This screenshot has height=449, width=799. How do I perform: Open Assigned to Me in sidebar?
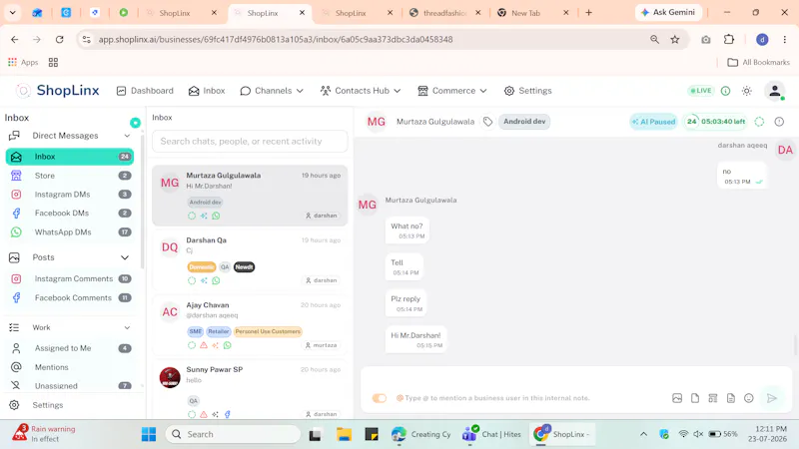coord(70,348)
